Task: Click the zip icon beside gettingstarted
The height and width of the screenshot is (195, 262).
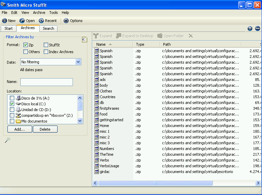Action: coord(97,120)
